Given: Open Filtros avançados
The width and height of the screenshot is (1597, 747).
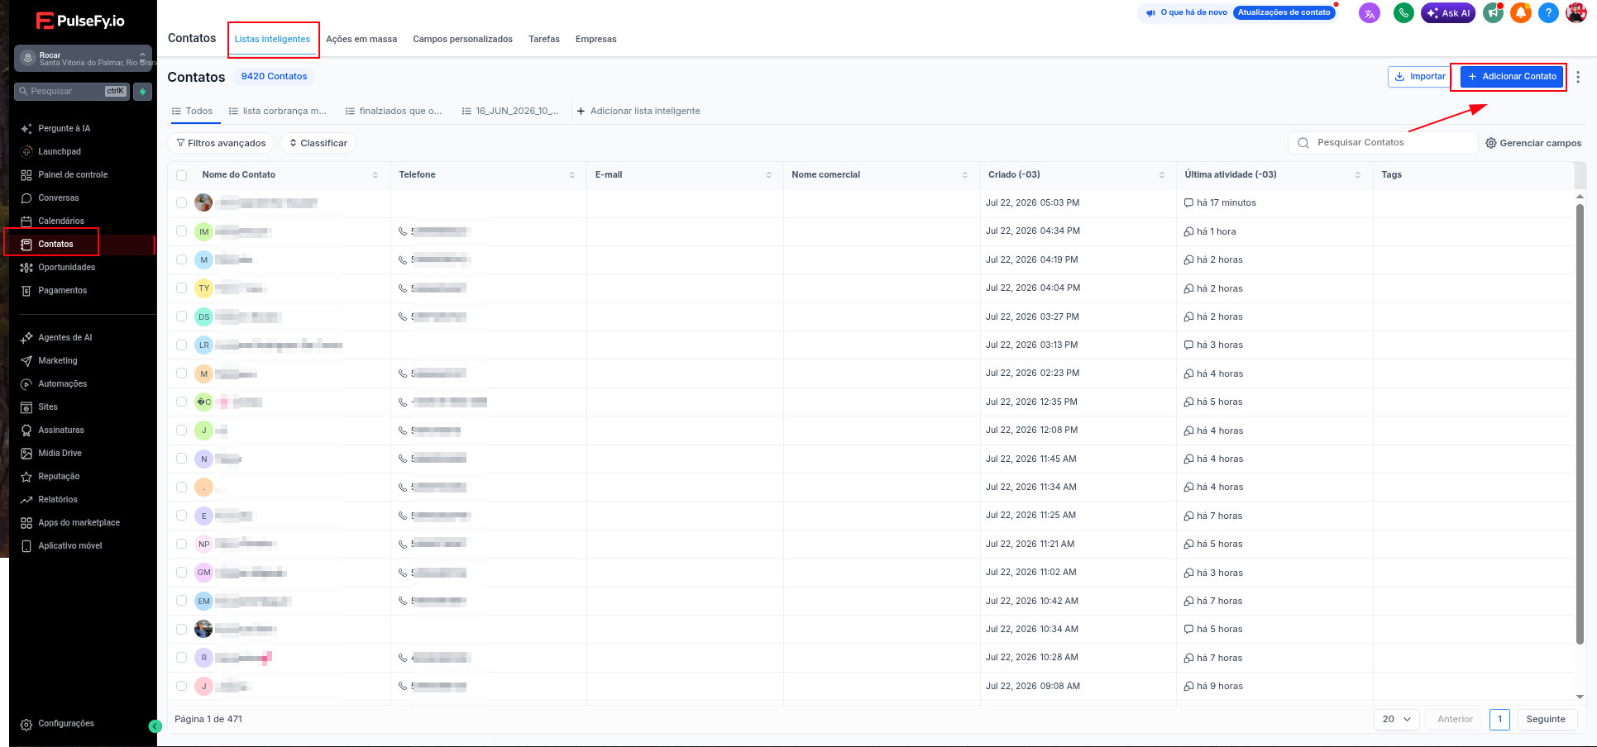Looking at the screenshot, I should point(221,143).
